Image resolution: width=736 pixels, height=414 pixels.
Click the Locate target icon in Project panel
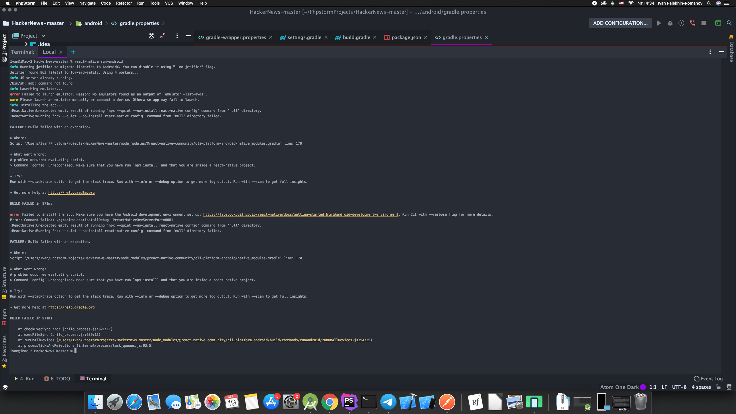pyautogui.click(x=152, y=36)
